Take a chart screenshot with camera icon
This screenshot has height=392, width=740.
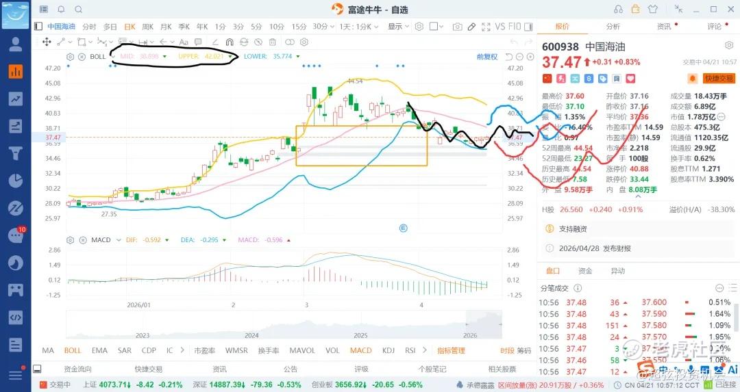[457, 27]
